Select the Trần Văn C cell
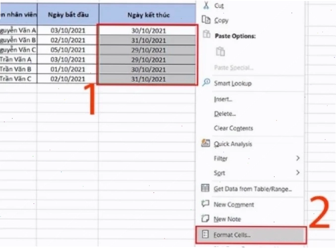Screen dimensions: 336x248 (x=18, y=79)
